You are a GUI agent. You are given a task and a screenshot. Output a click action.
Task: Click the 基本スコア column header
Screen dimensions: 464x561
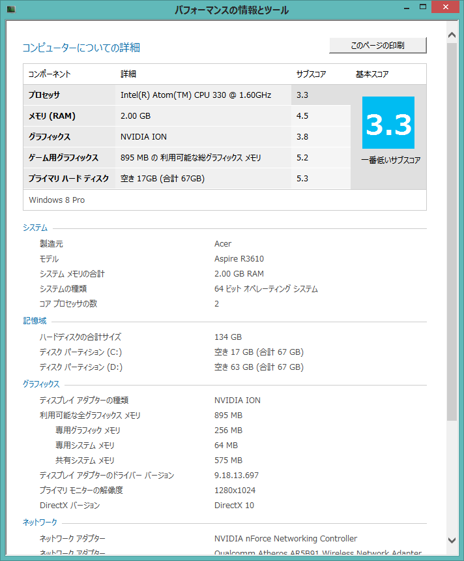[371, 74]
